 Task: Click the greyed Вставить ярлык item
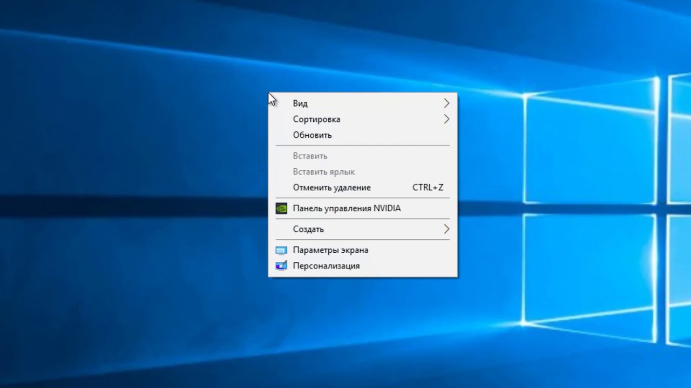362,172
